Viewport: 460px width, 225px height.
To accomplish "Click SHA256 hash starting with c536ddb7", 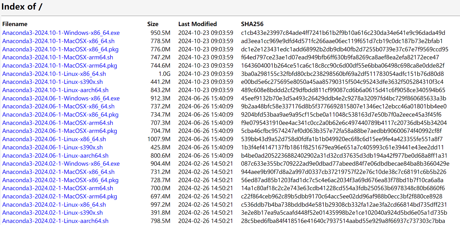I will [x=344, y=205].
